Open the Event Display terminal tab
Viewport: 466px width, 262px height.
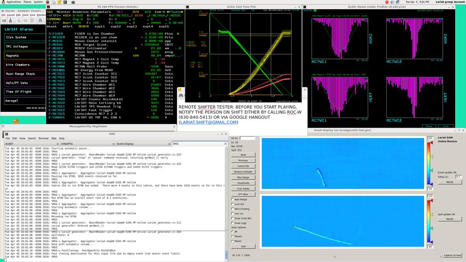tap(125, 144)
